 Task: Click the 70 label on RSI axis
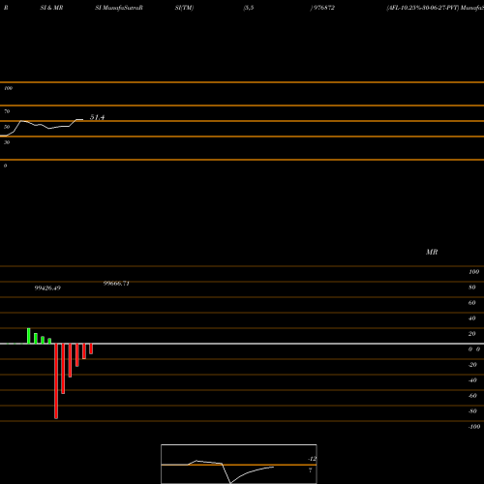pyautogui.click(x=7, y=111)
